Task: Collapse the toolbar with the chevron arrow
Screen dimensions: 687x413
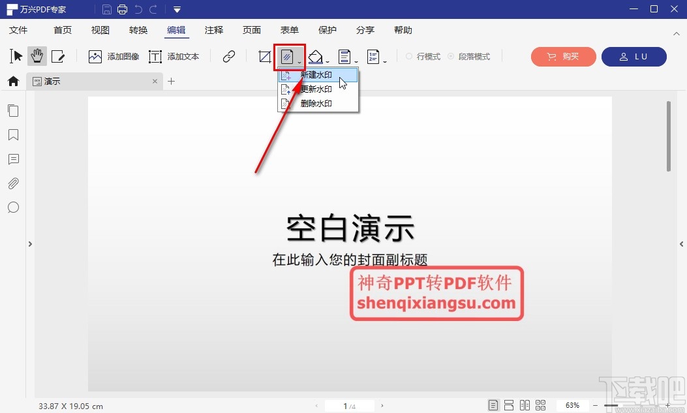Action: pyautogui.click(x=677, y=33)
